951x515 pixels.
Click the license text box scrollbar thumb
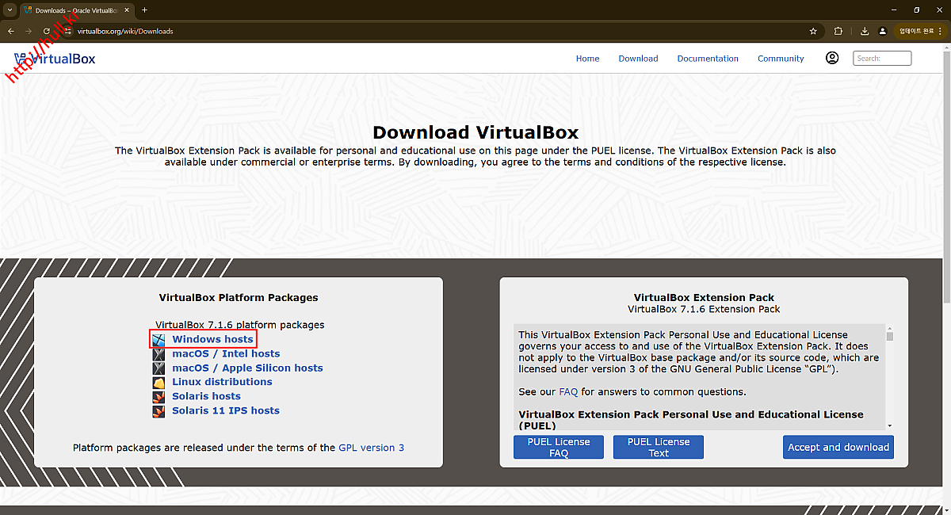click(x=890, y=336)
